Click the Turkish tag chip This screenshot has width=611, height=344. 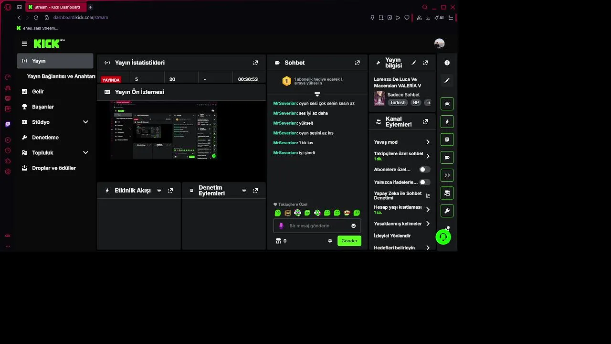(x=398, y=103)
